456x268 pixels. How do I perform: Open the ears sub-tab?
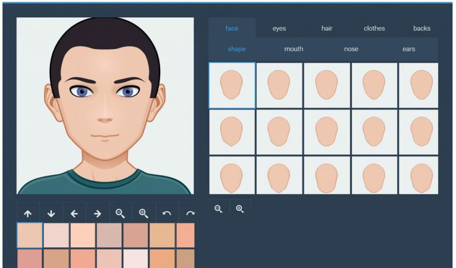tap(409, 49)
